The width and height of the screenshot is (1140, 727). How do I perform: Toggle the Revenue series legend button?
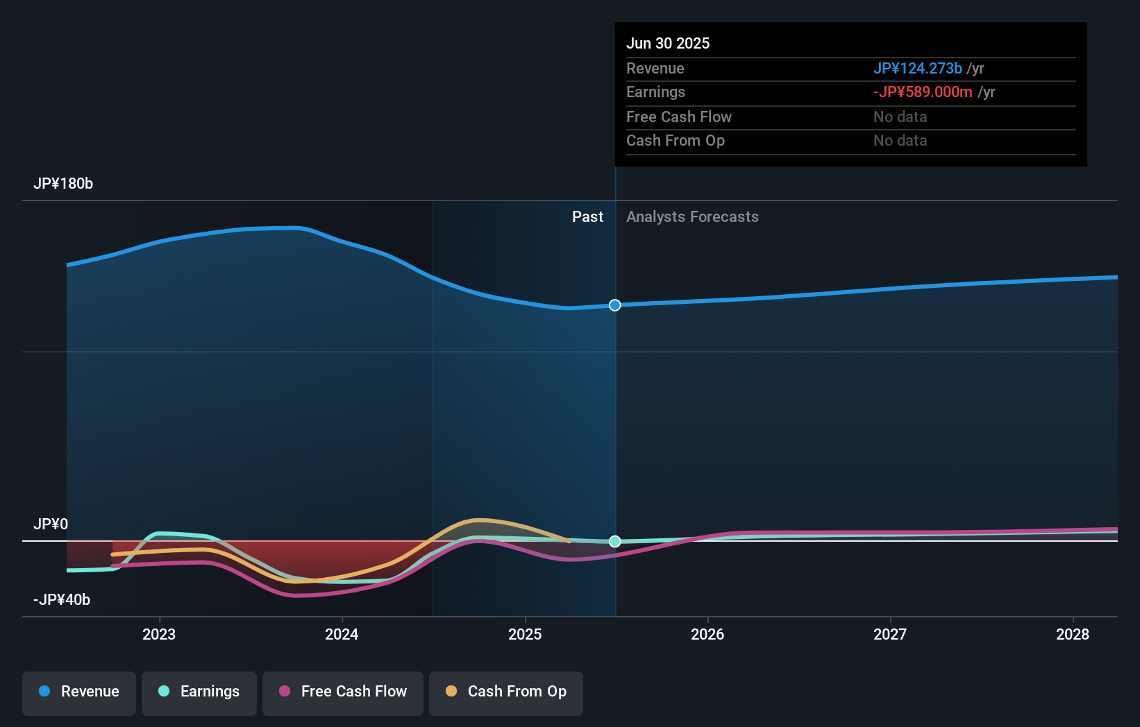79,693
